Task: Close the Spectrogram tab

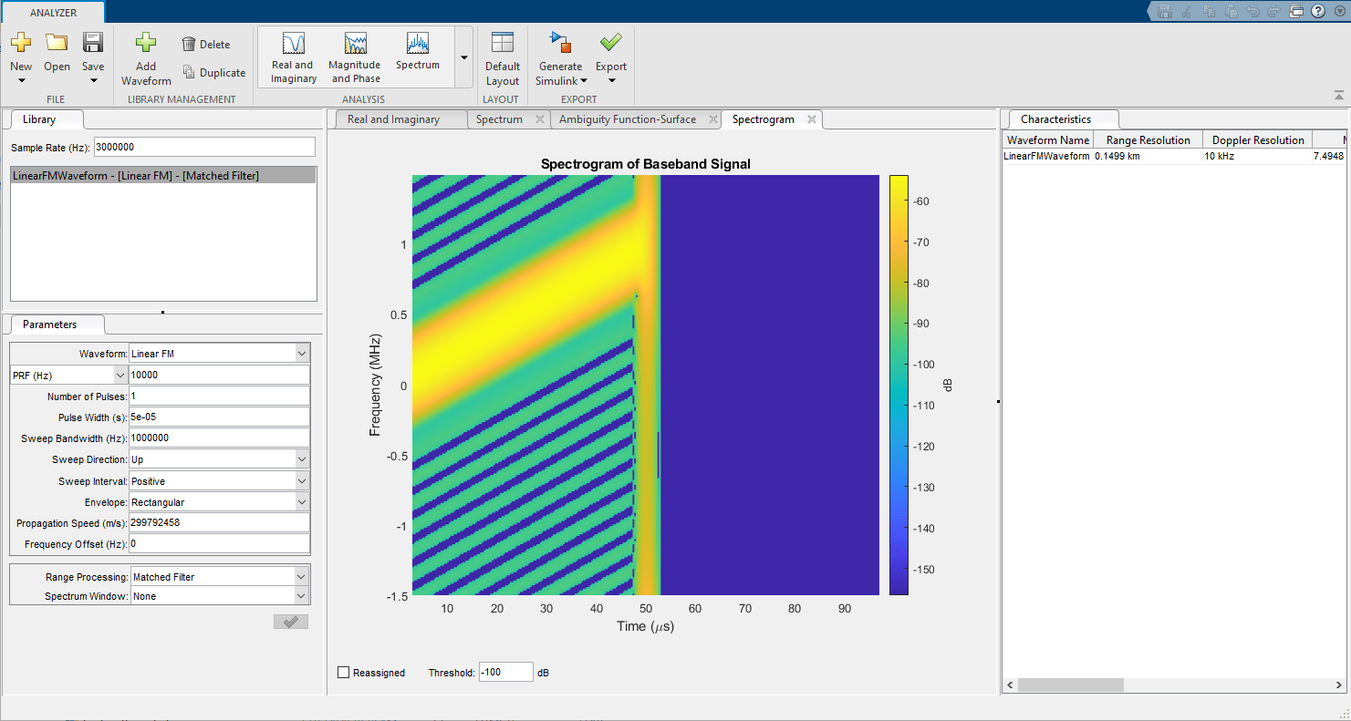Action: coord(811,119)
